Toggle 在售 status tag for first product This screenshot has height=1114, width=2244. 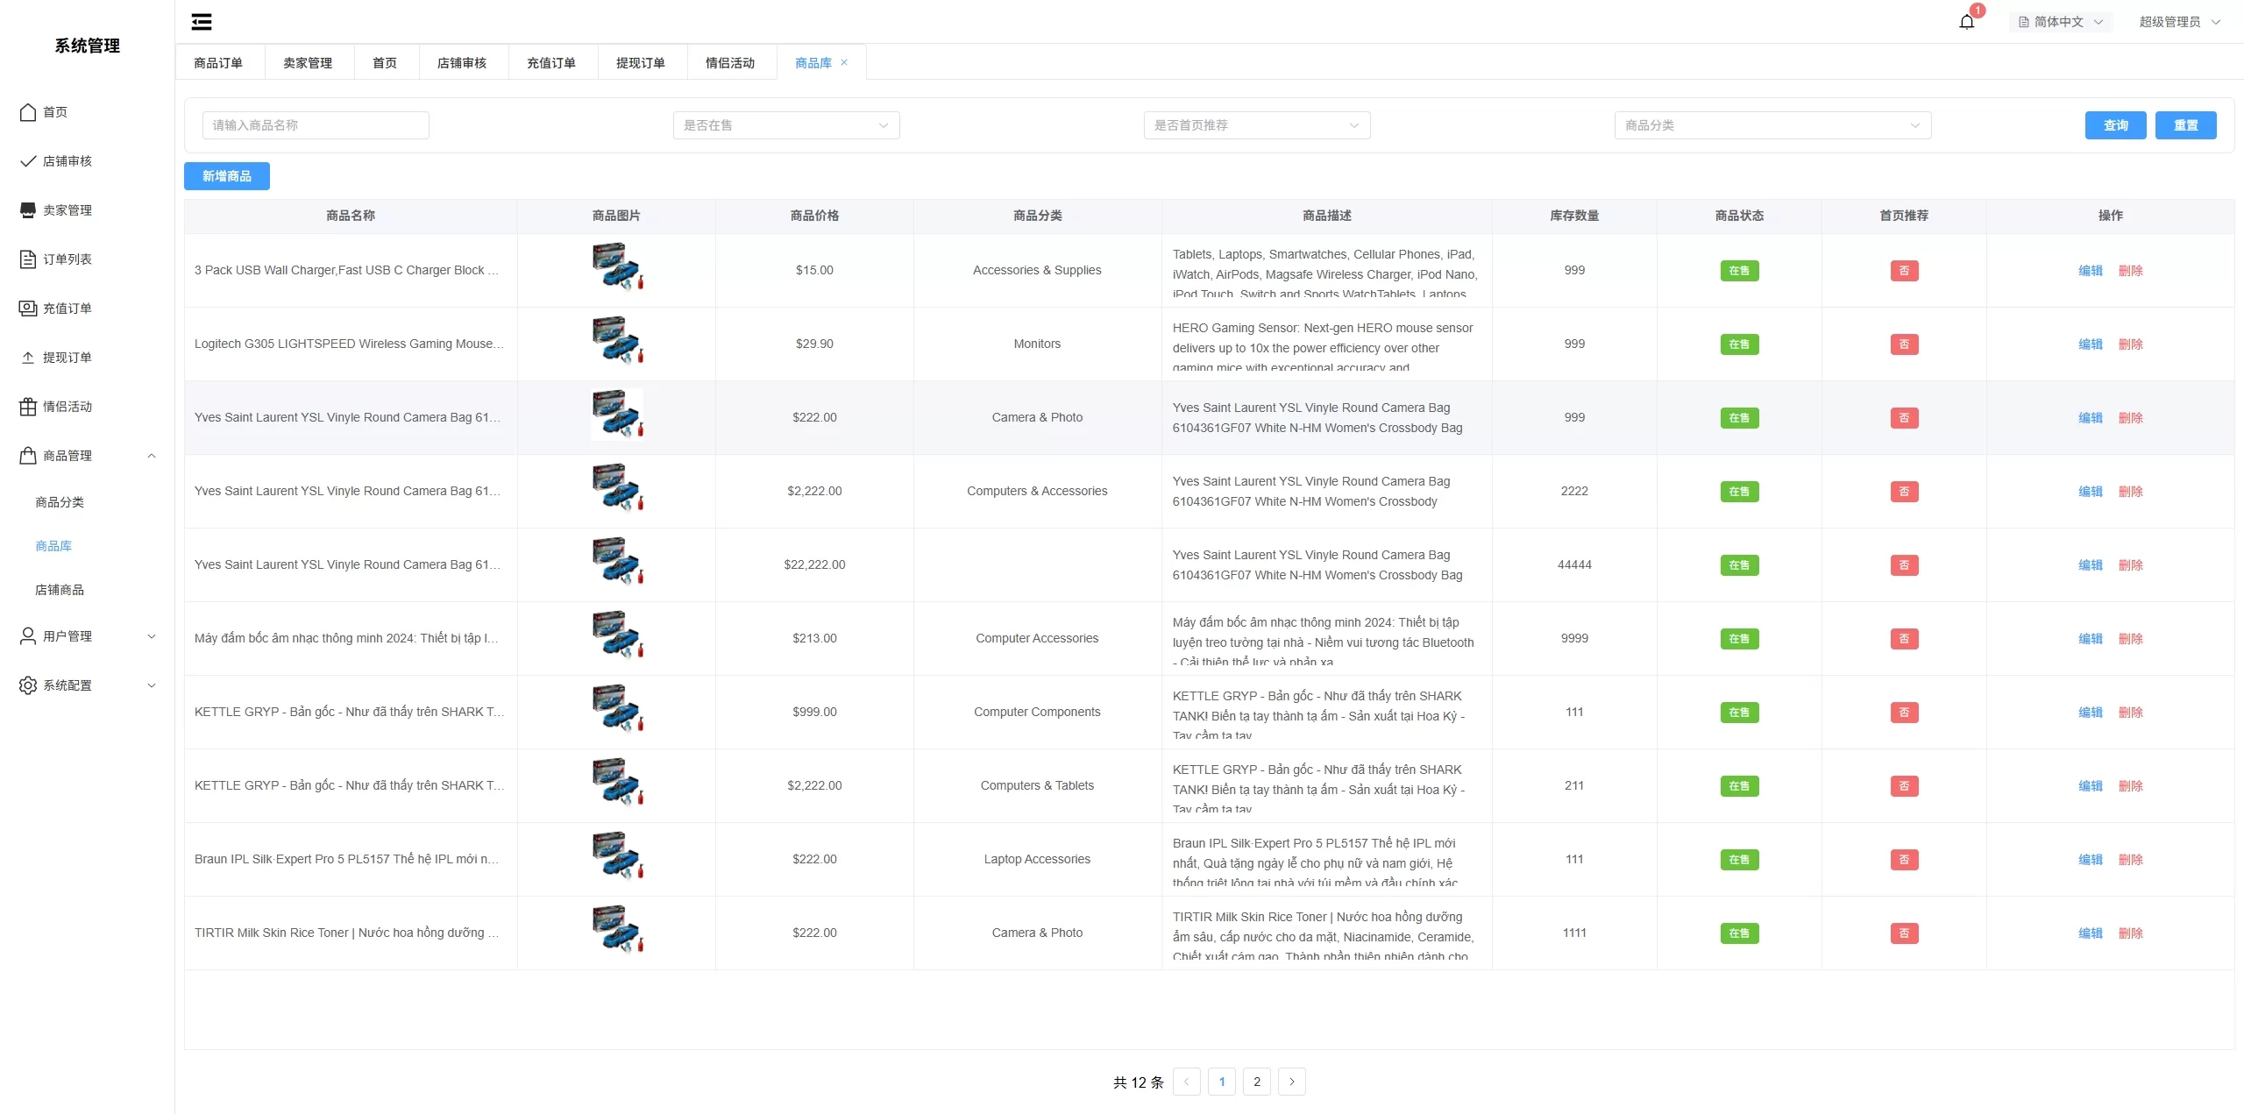1739,271
